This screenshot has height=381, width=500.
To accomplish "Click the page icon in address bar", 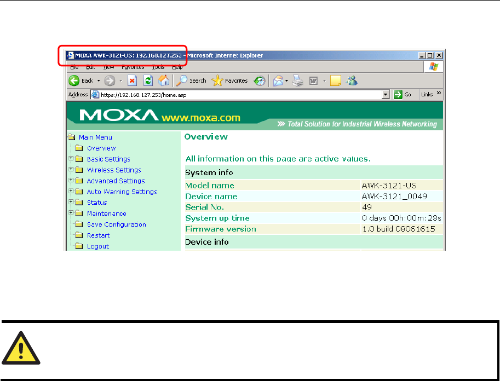I will [95, 95].
